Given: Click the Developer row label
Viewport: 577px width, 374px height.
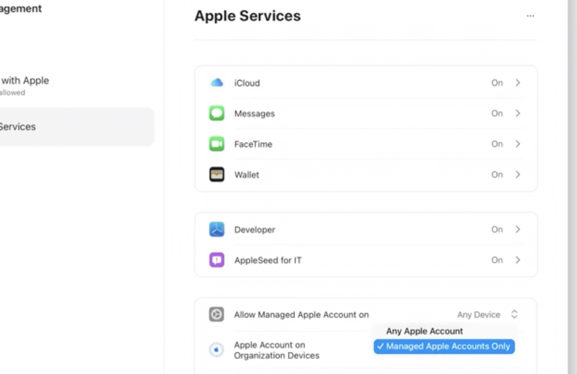Looking at the screenshot, I should 254,230.
